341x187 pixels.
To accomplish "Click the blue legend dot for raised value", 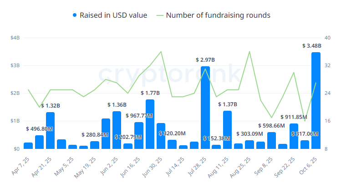I will (75, 15).
